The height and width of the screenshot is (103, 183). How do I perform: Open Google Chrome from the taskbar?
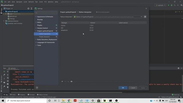point(69,100)
